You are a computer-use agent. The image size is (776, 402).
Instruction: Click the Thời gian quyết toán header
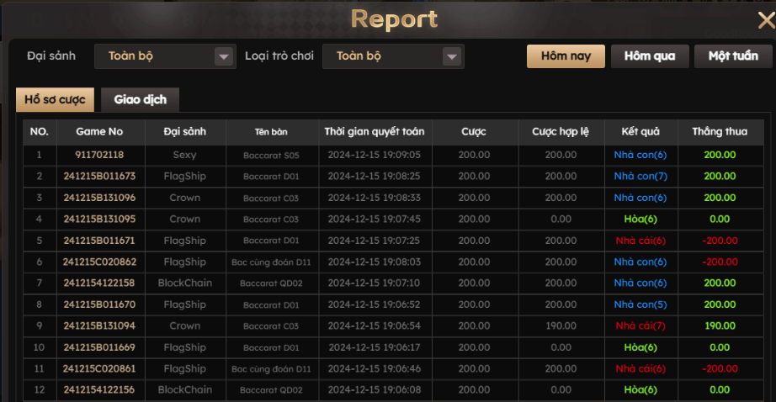coord(374,132)
